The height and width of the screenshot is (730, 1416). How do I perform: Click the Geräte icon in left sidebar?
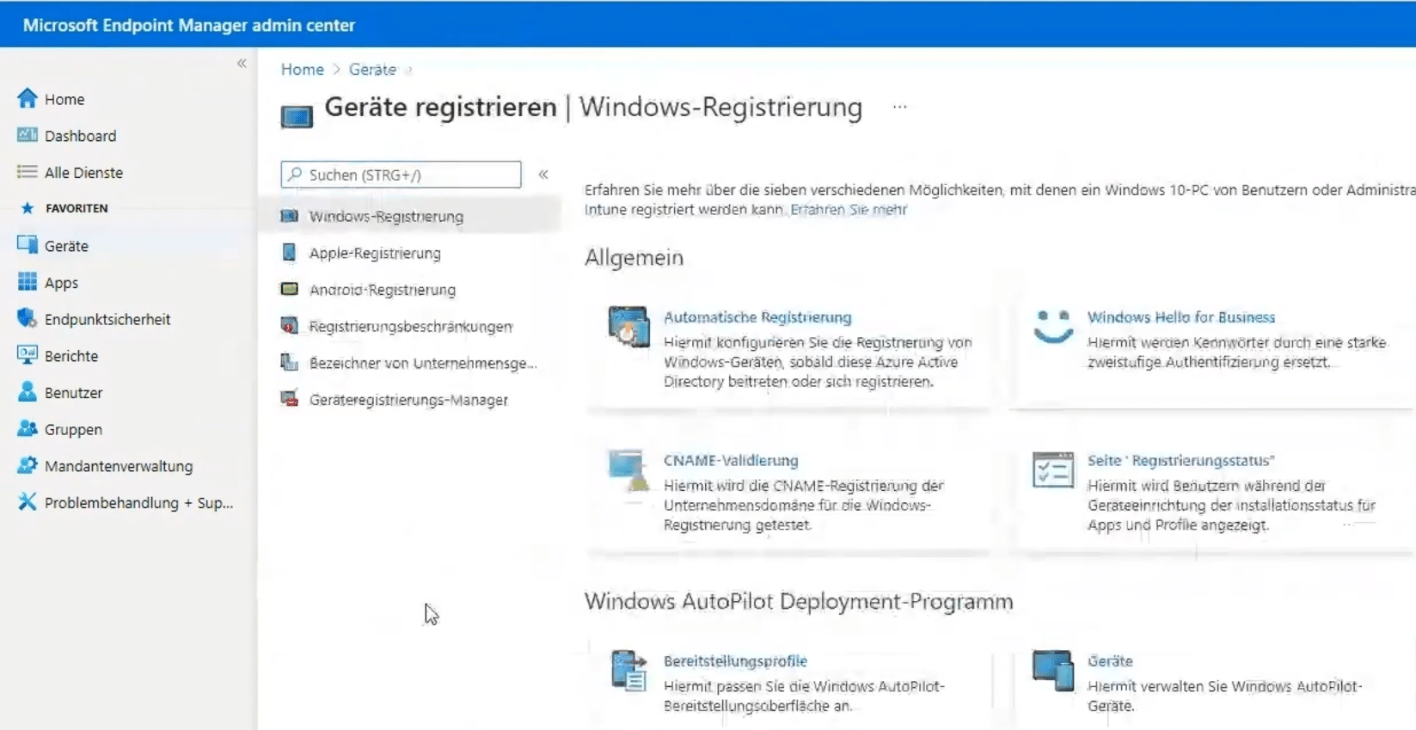[x=28, y=245]
